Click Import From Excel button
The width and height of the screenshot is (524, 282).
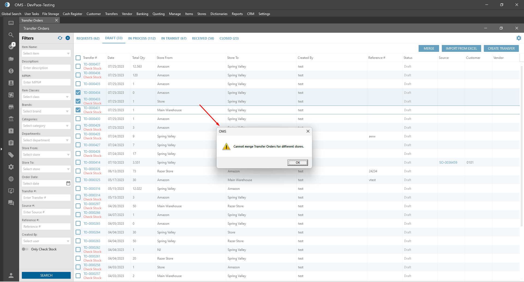click(x=461, y=48)
